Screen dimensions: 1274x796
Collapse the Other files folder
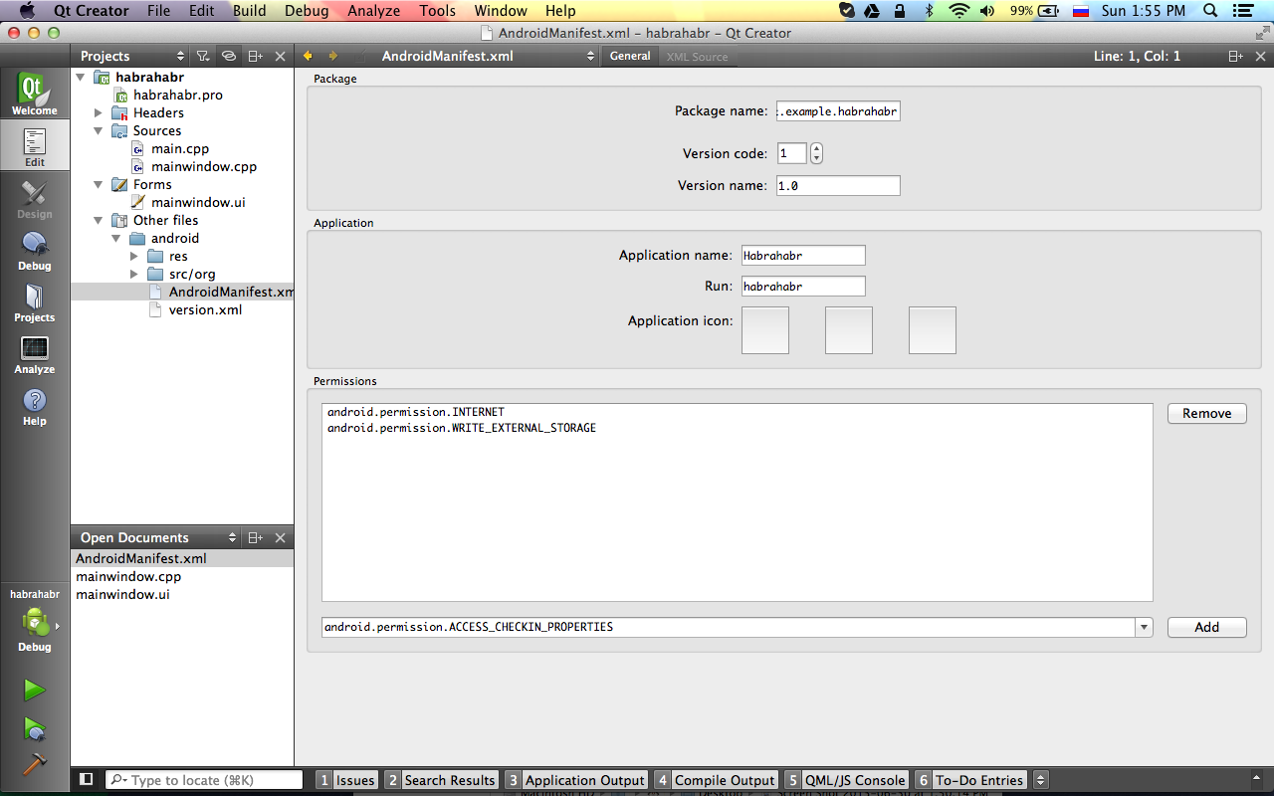pyautogui.click(x=99, y=220)
